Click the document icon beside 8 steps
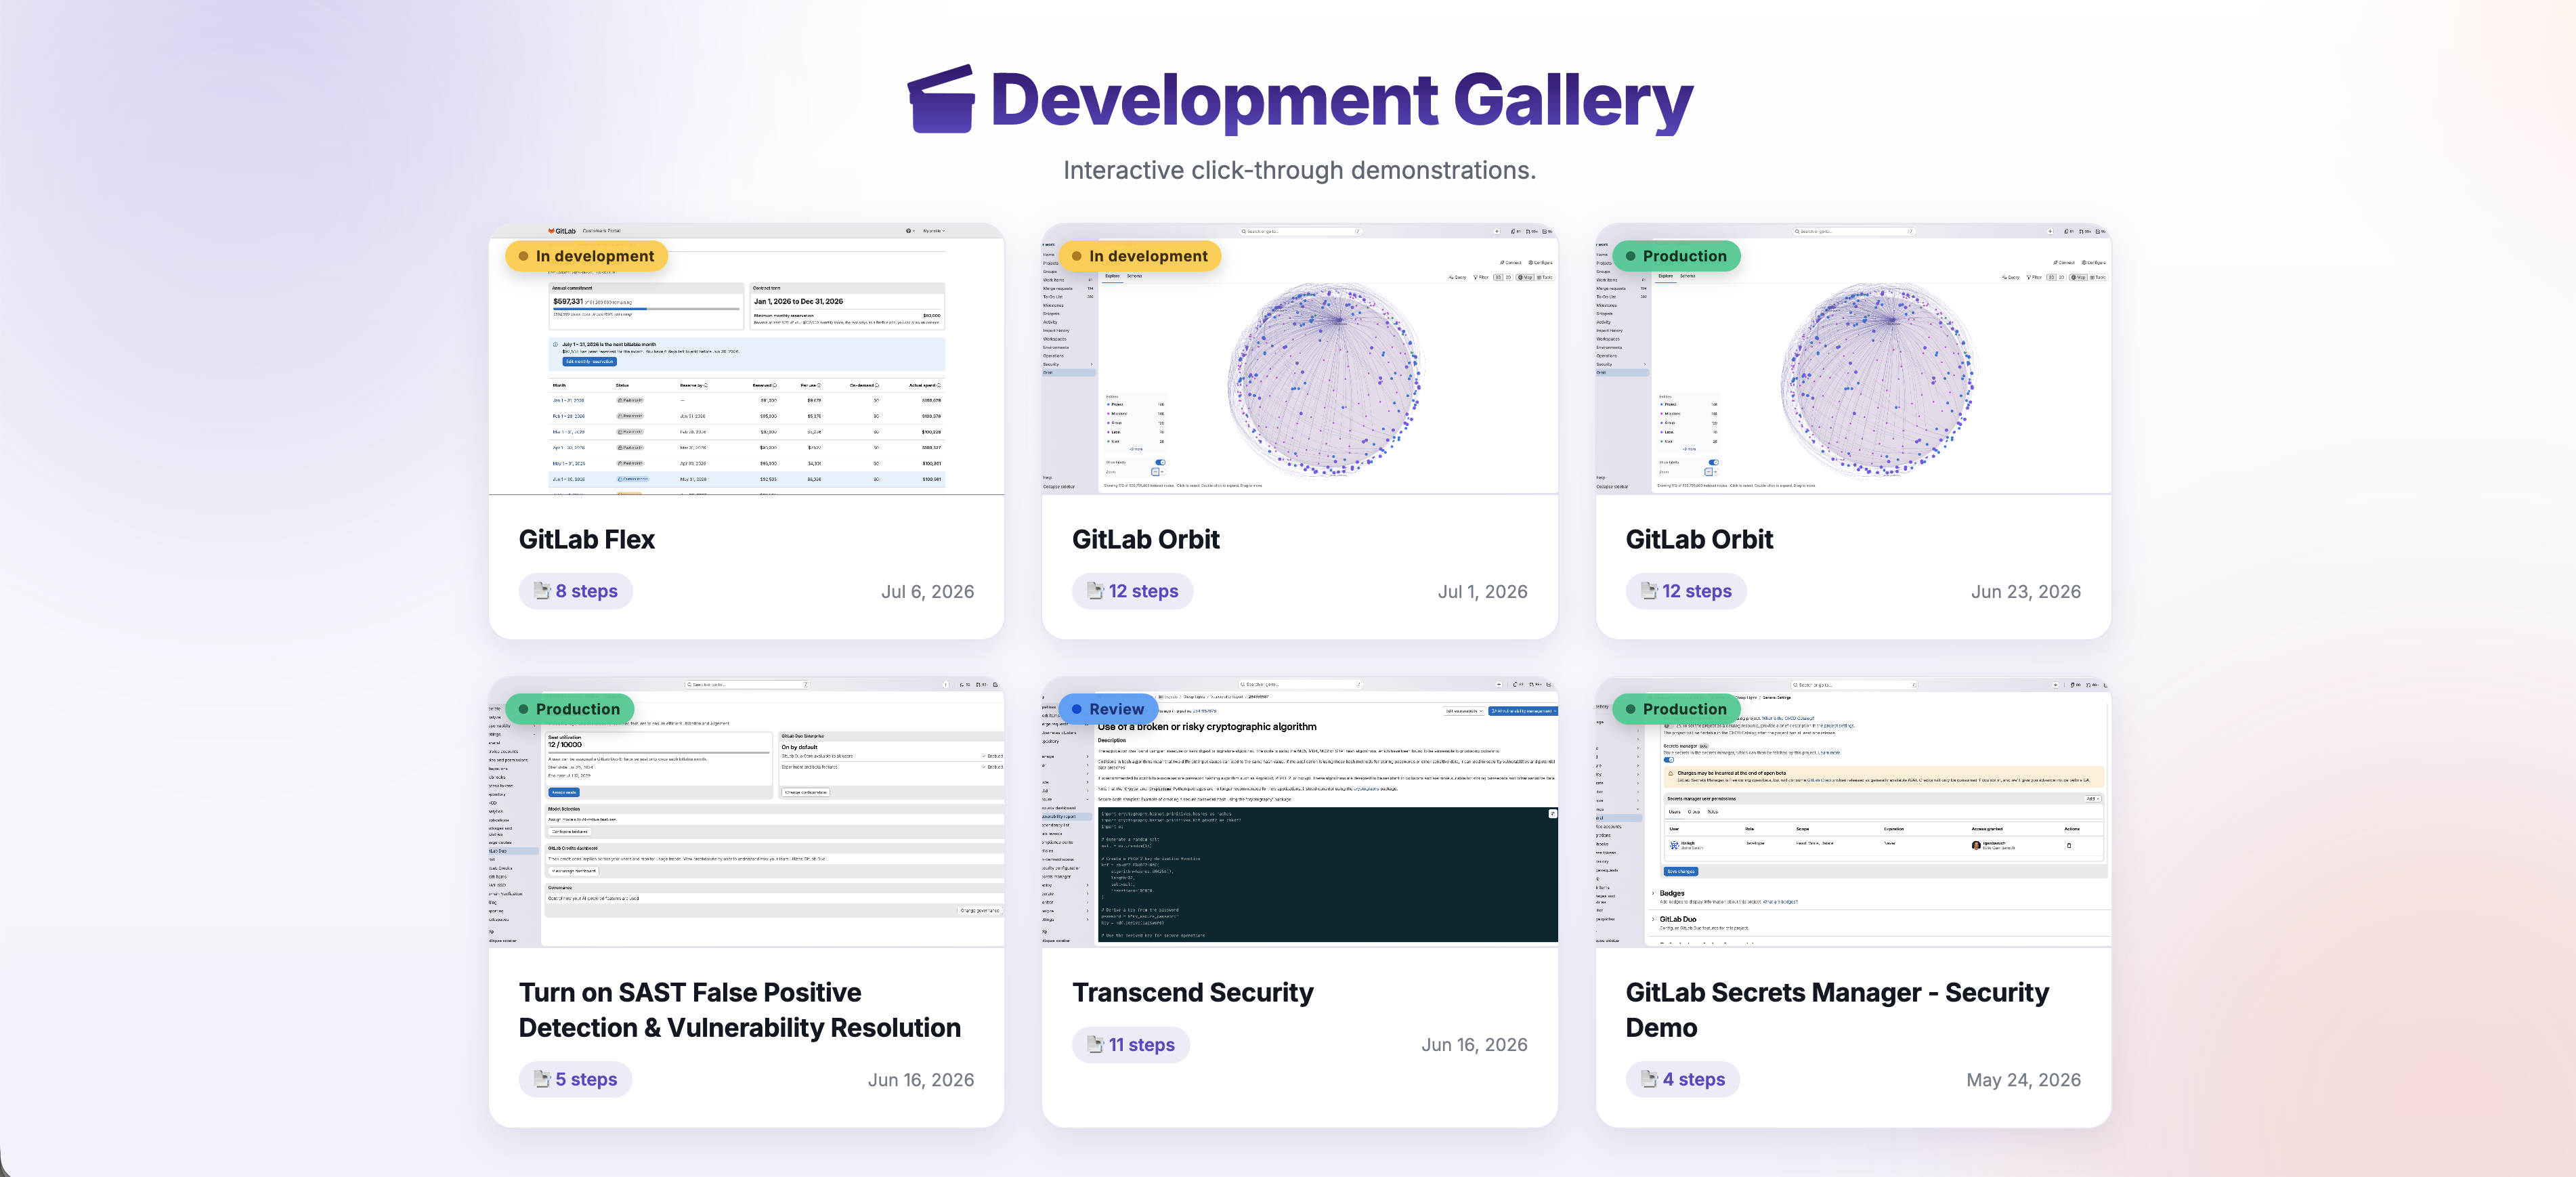This screenshot has height=1177, width=2576. [x=542, y=591]
